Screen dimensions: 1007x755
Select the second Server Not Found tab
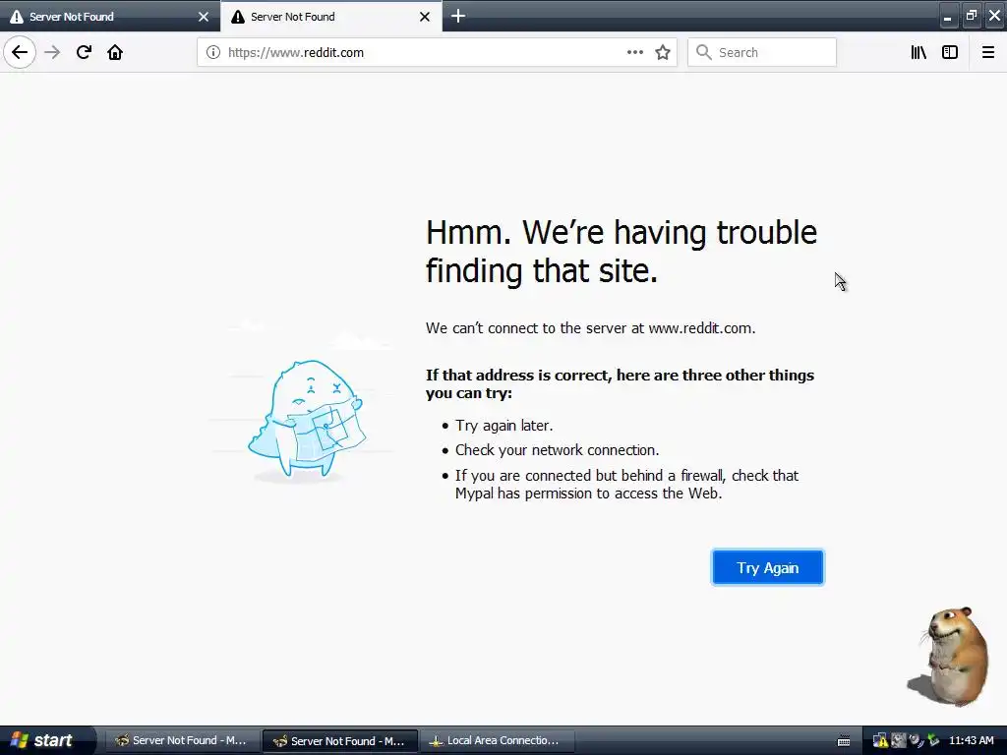point(331,16)
